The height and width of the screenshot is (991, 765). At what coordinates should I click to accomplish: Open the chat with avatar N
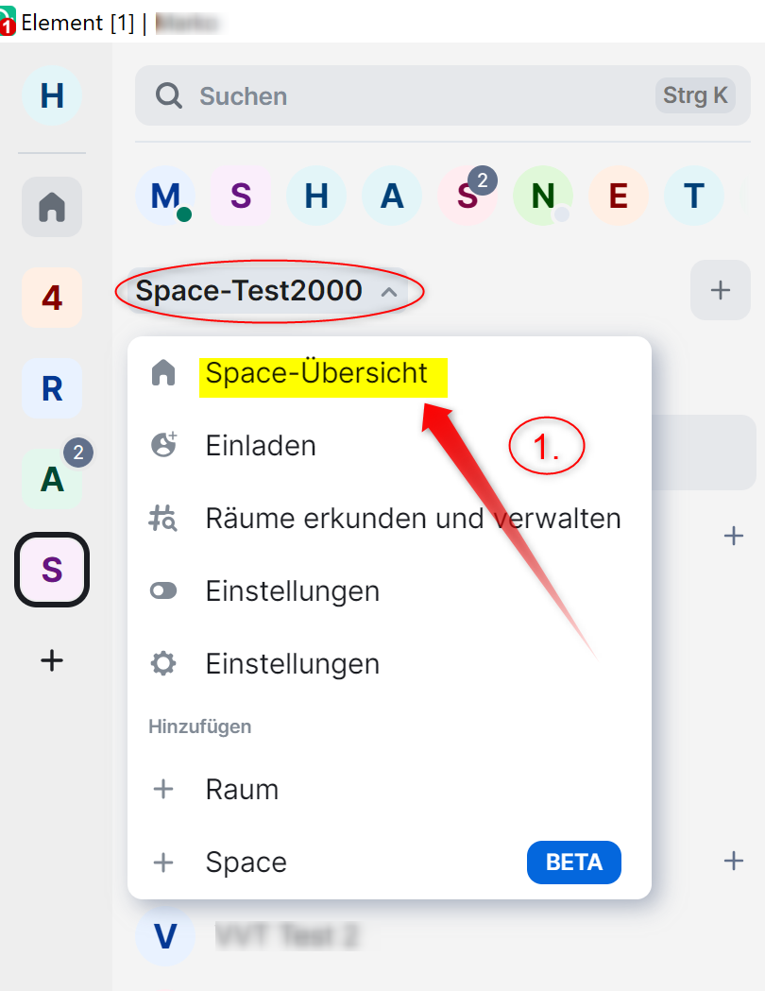pyautogui.click(x=543, y=196)
